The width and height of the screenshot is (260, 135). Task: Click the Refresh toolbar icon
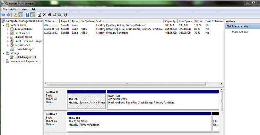tap(39, 15)
